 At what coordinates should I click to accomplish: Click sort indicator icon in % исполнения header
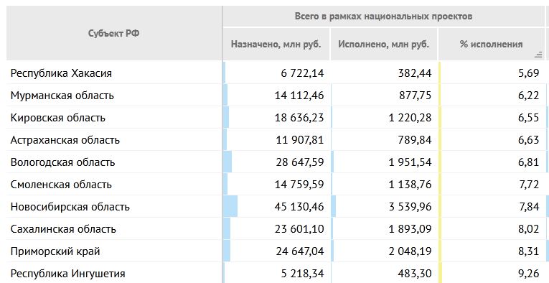pyautogui.click(x=538, y=55)
